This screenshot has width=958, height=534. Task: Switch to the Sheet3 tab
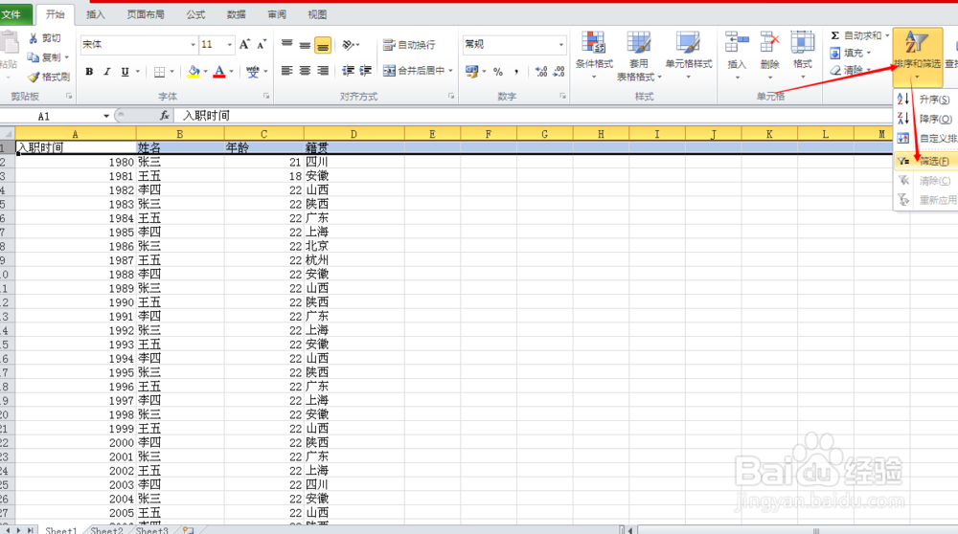(151, 530)
